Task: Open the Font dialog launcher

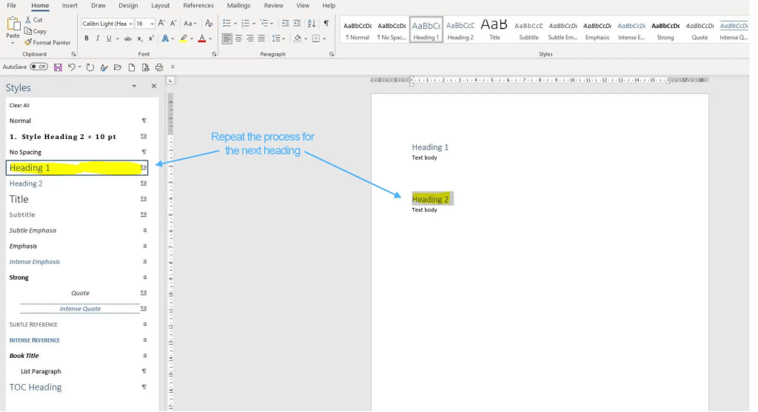Action: point(214,54)
